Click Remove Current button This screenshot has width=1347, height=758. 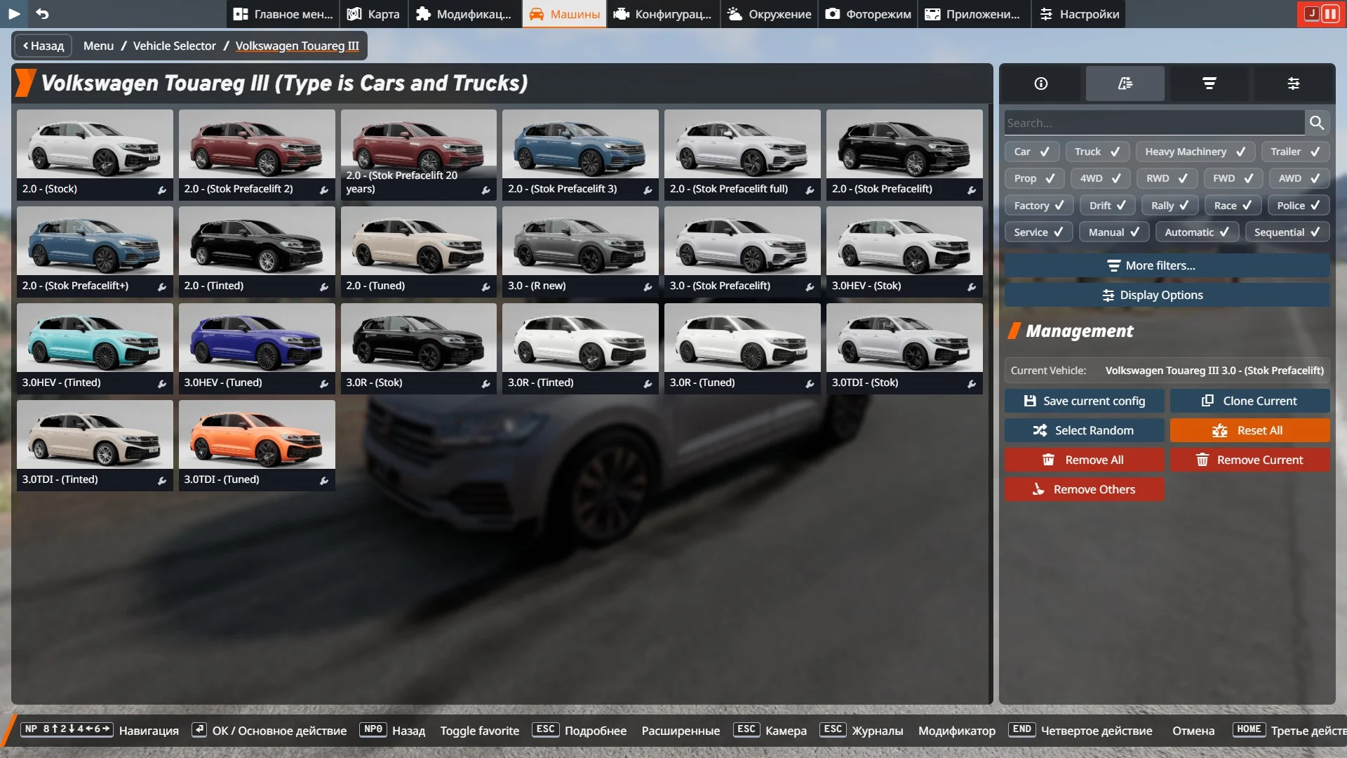(1249, 460)
